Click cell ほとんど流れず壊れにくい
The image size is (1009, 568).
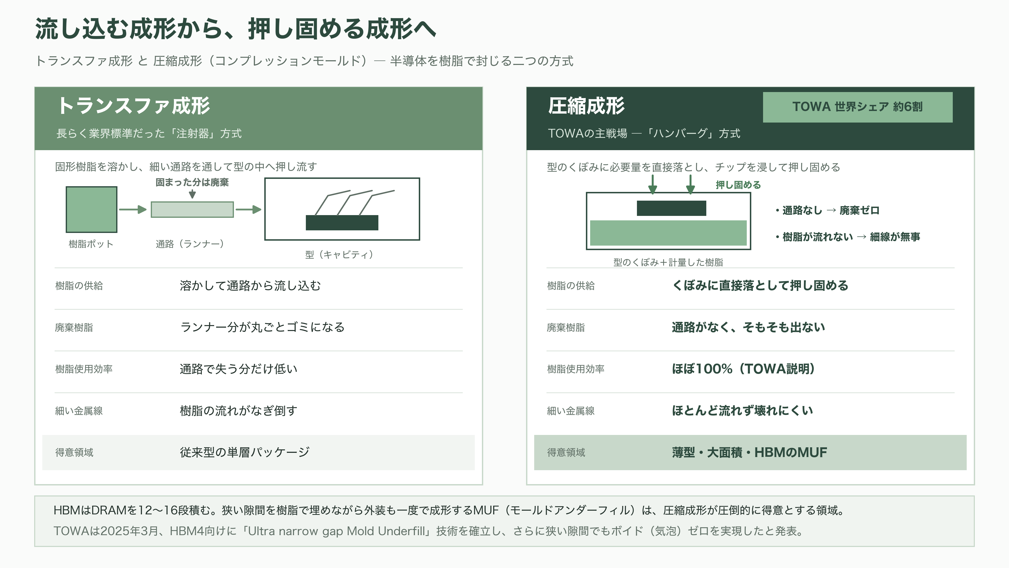[x=742, y=410]
